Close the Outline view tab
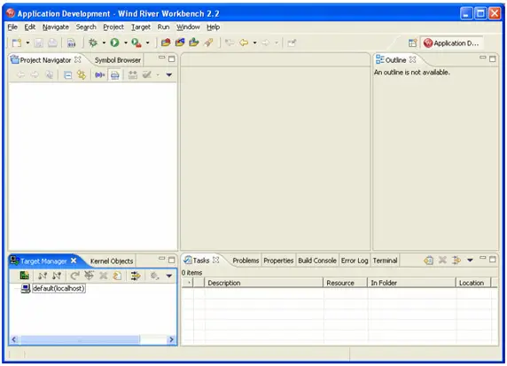 [x=412, y=59]
